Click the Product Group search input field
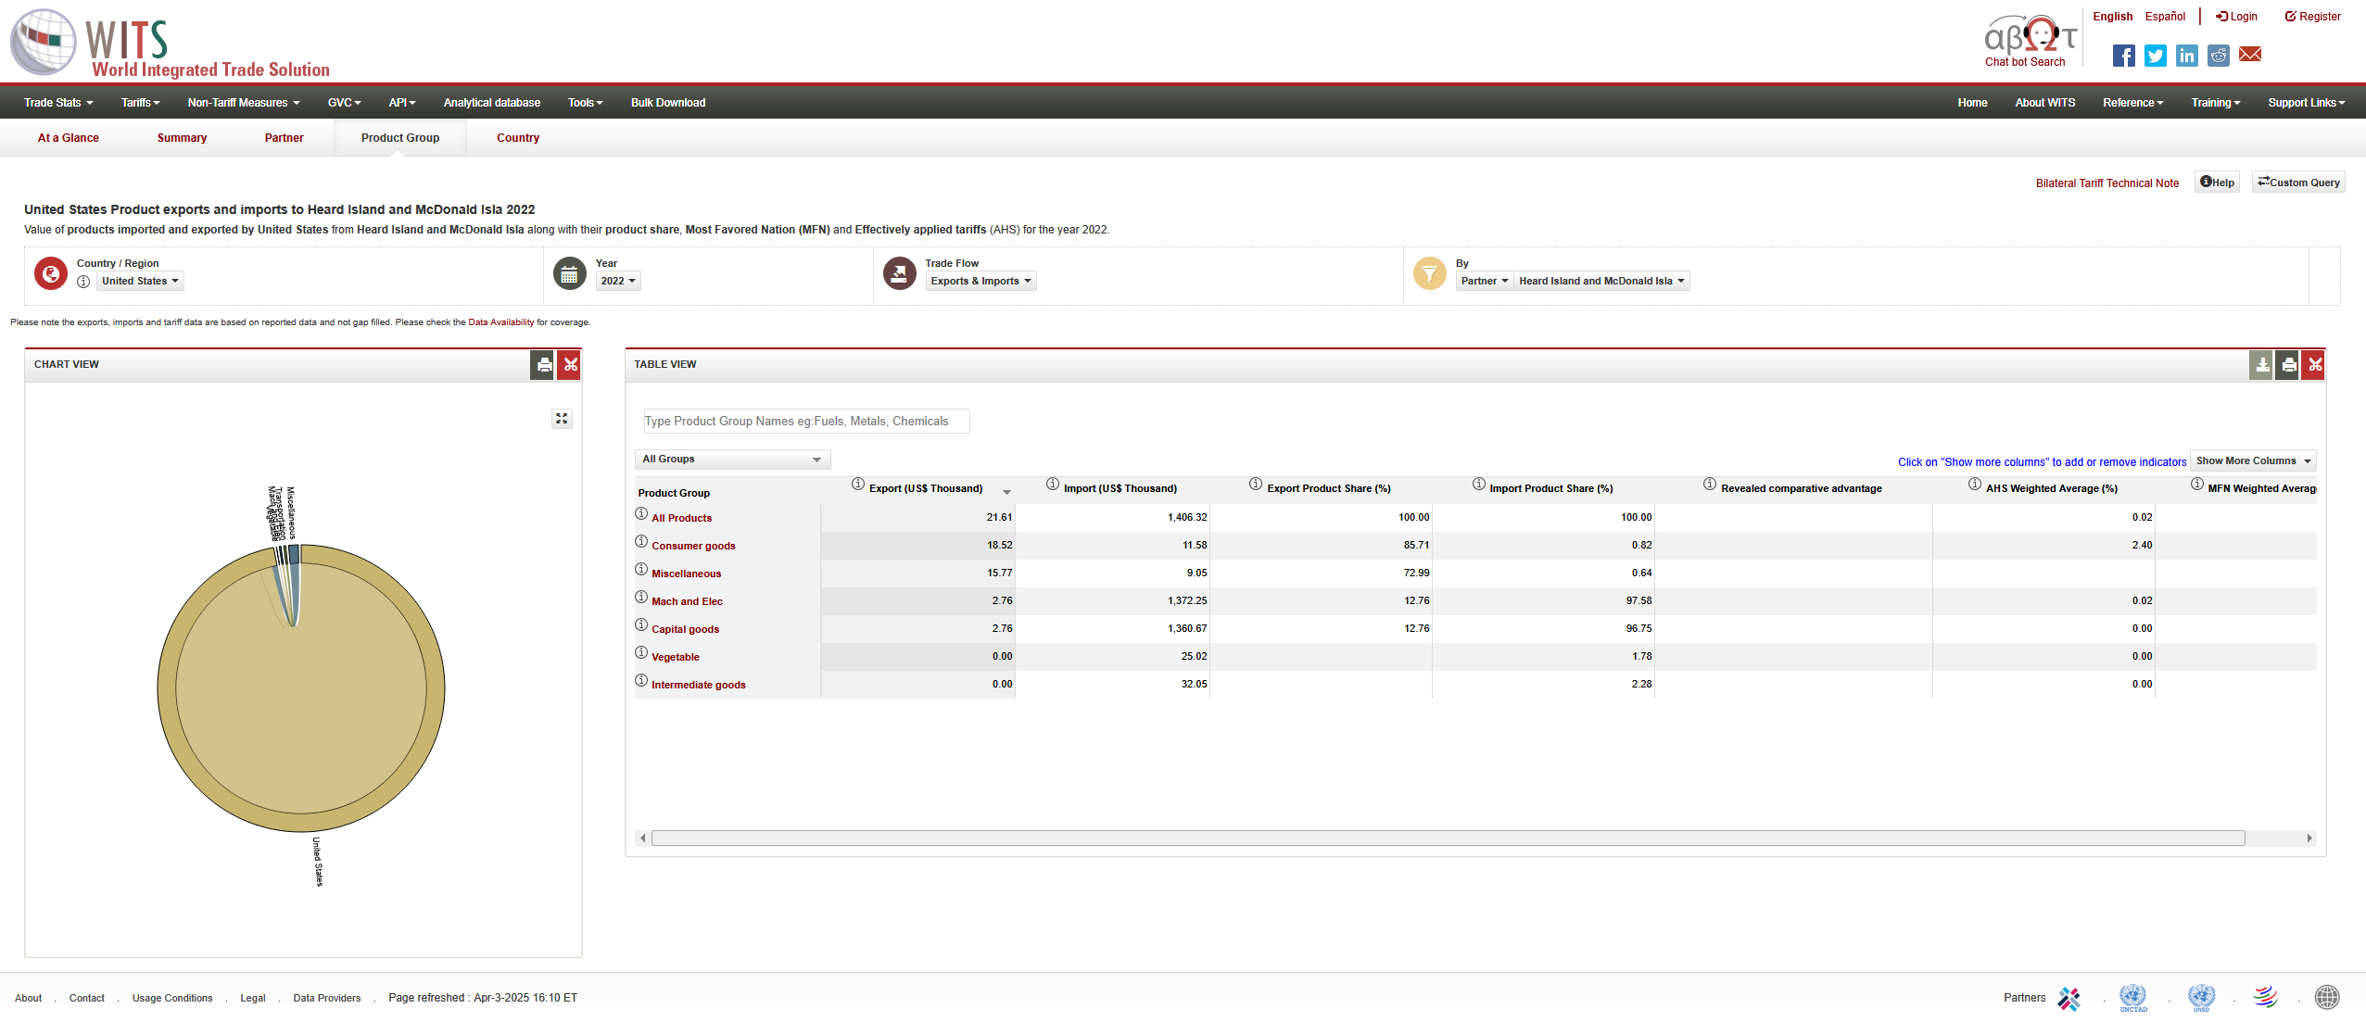Screen dimensions: 2366x1034 tap(806, 422)
